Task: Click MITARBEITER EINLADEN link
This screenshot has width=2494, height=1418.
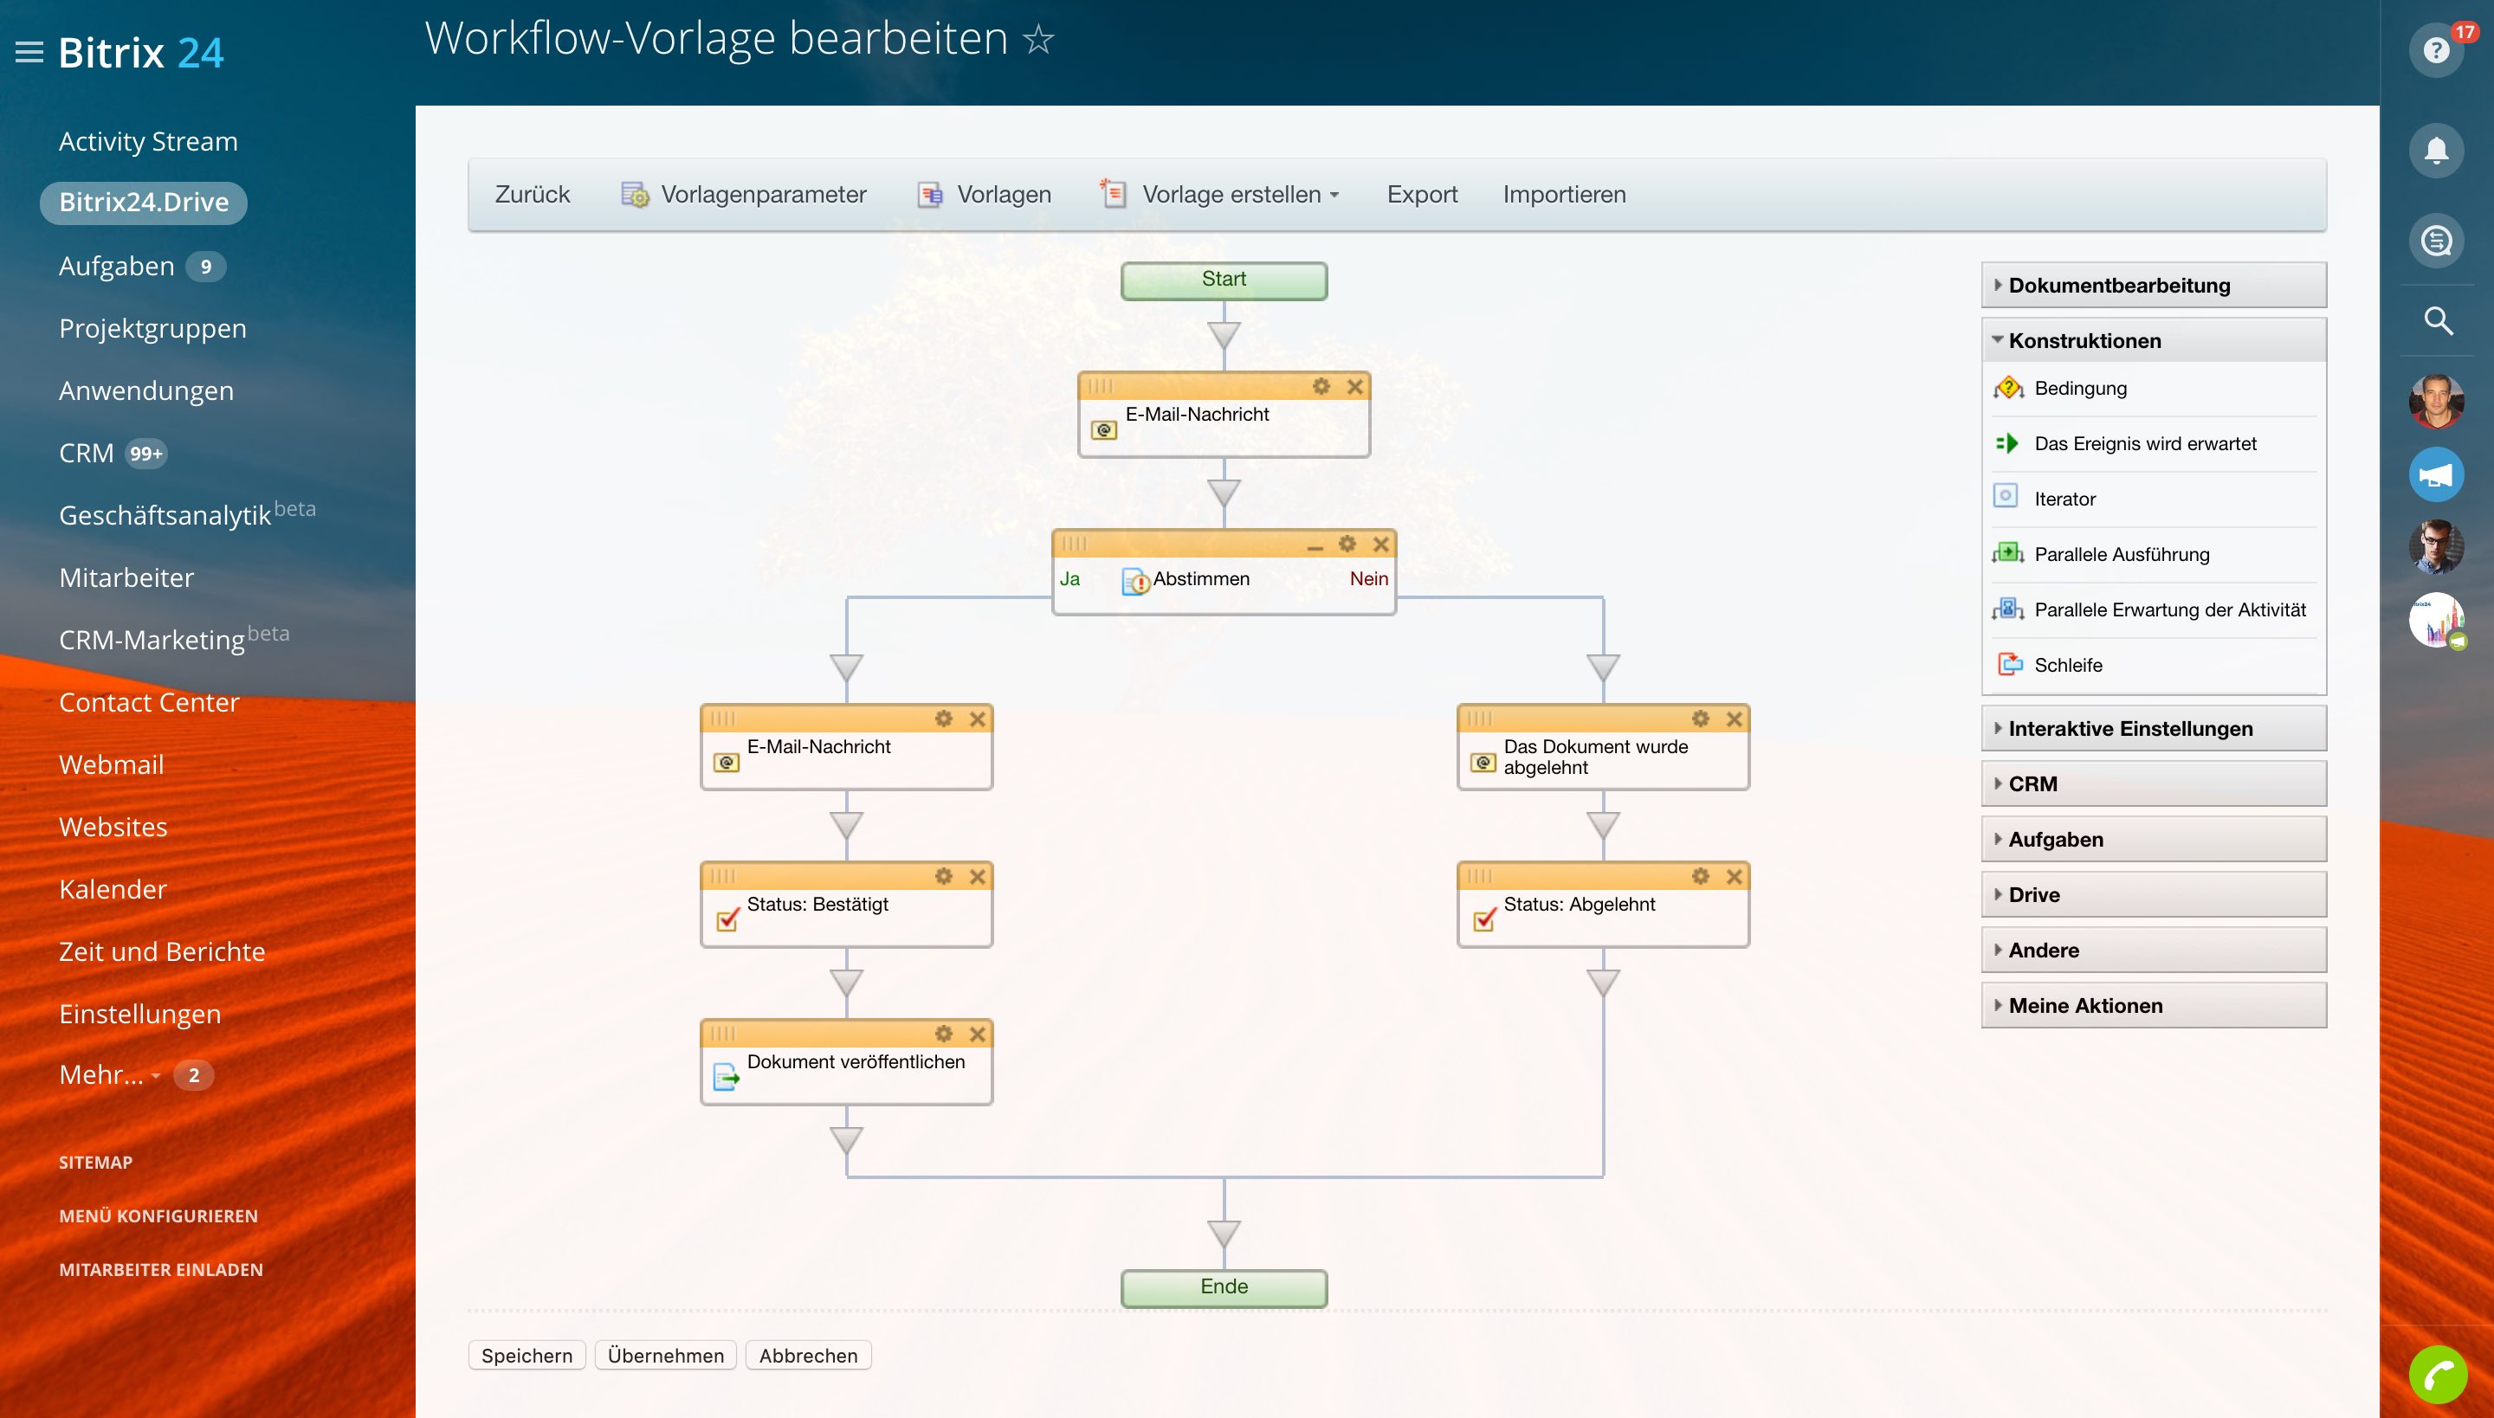Action: [x=161, y=1269]
